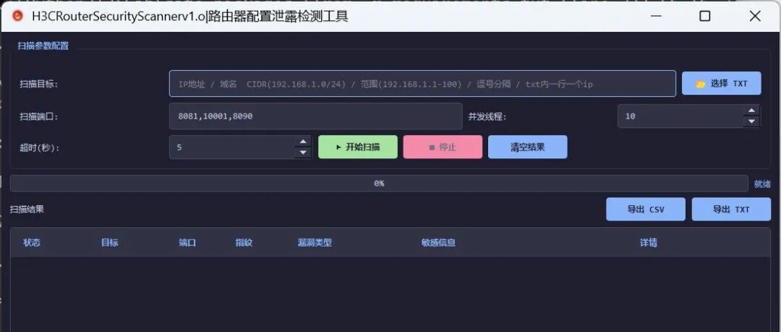
Task: Open the 选择 TXT file picker button
Action: [721, 83]
